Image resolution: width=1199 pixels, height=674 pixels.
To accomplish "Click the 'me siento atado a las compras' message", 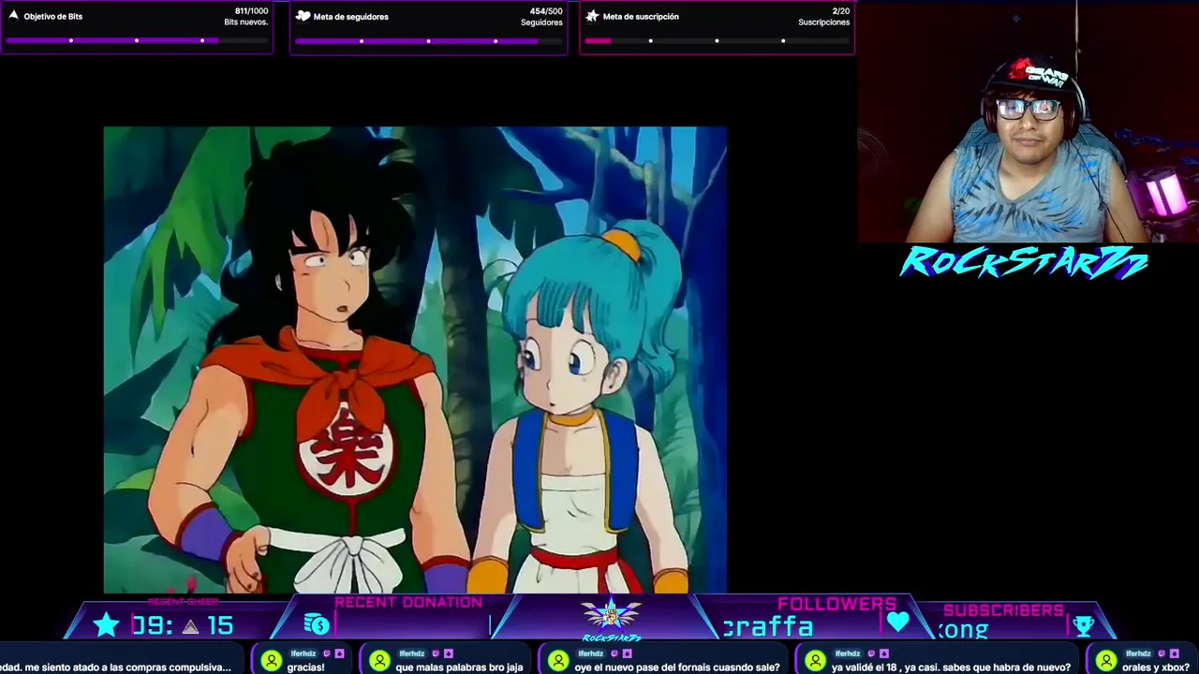I will click(115, 667).
